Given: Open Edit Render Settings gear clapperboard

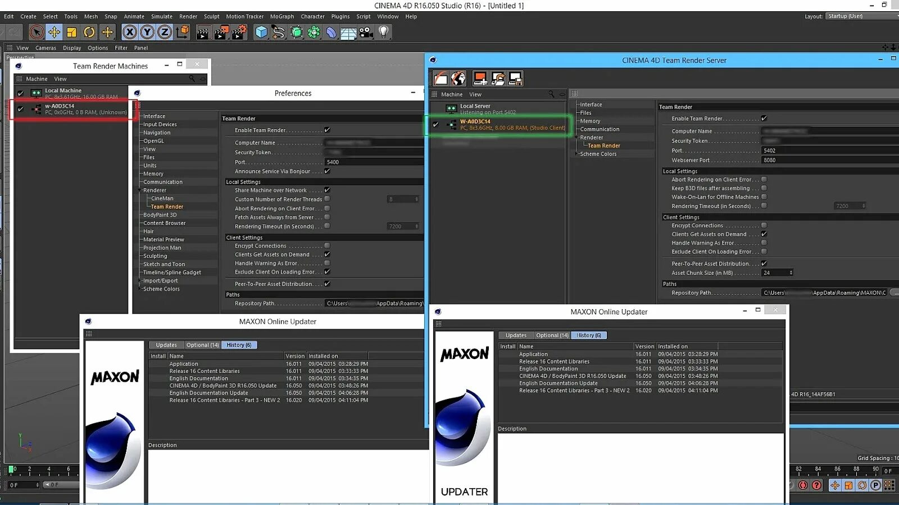Looking at the screenshot, I should 239,32.
